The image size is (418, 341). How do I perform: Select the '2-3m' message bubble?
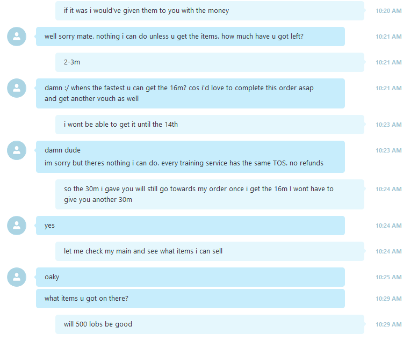tap(210, 62)
